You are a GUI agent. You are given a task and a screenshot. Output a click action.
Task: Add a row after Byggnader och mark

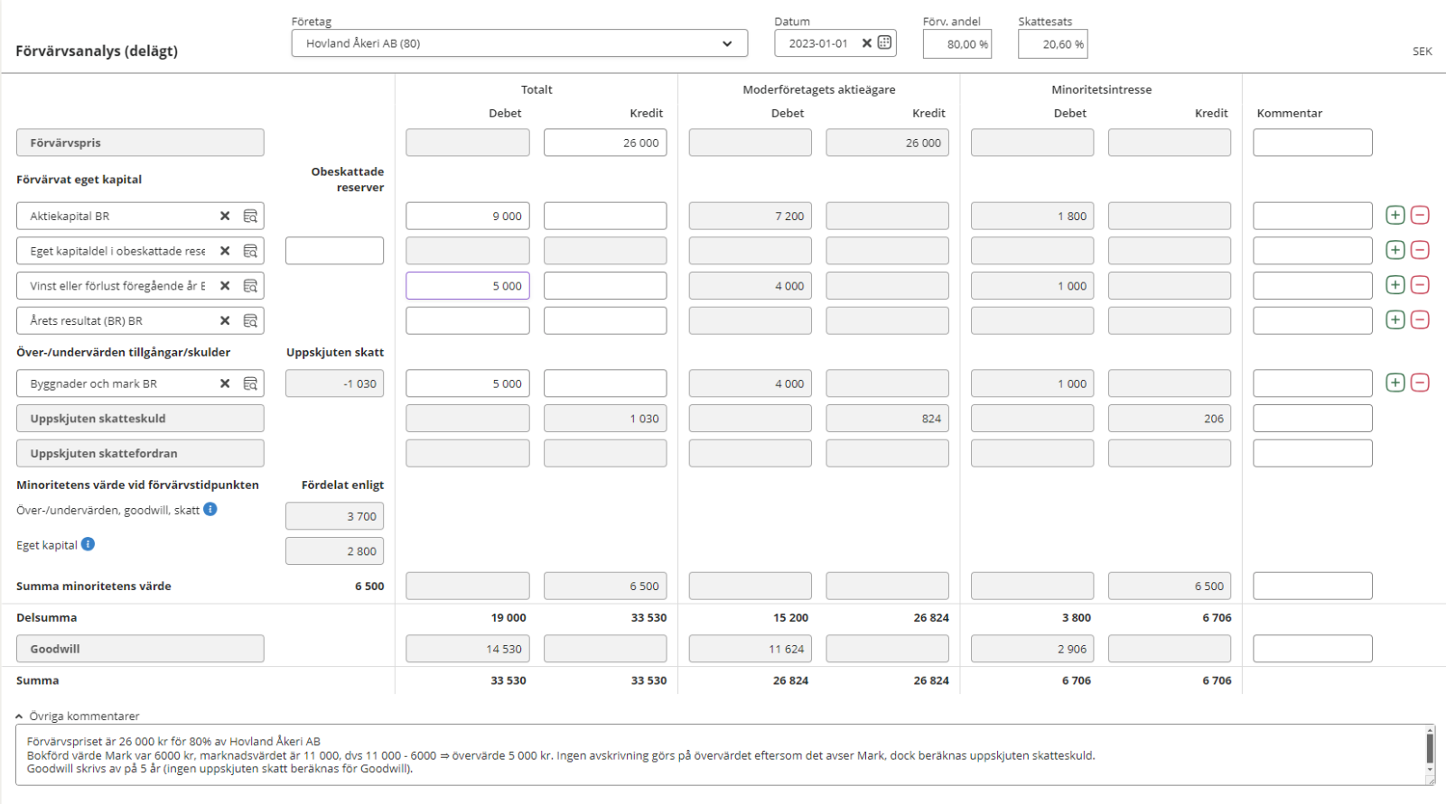1395,384
